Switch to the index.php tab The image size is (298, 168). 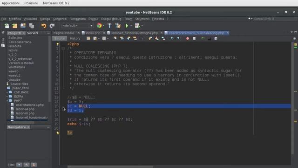(x=93, y=33)
